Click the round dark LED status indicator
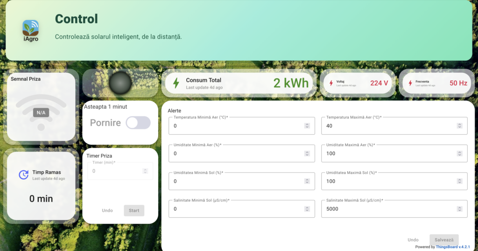Screen dimensions: 478x251 tap(120, 83)
